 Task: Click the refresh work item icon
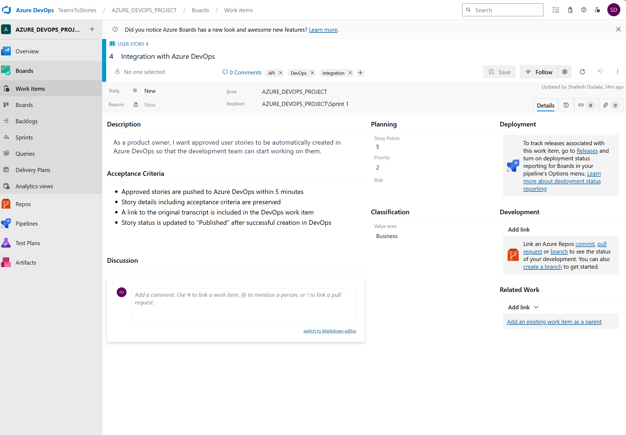(582, 72)
